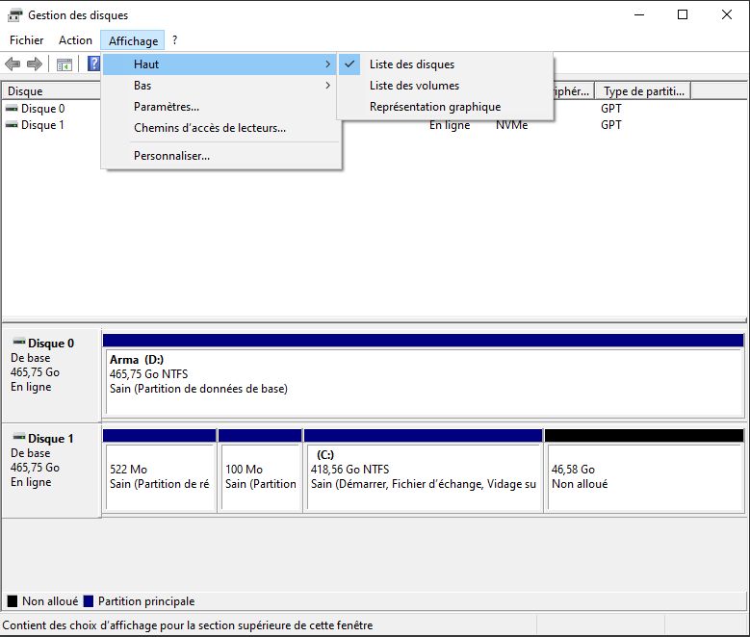Click the partially hidden ...iphér... column header

574,90
